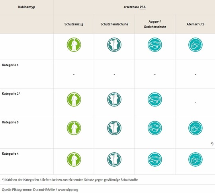Click the underlined PSA abbreviation in header
The width and height of the screenshot is (215, 193).
pyautogui.click(x=143, y=7)
